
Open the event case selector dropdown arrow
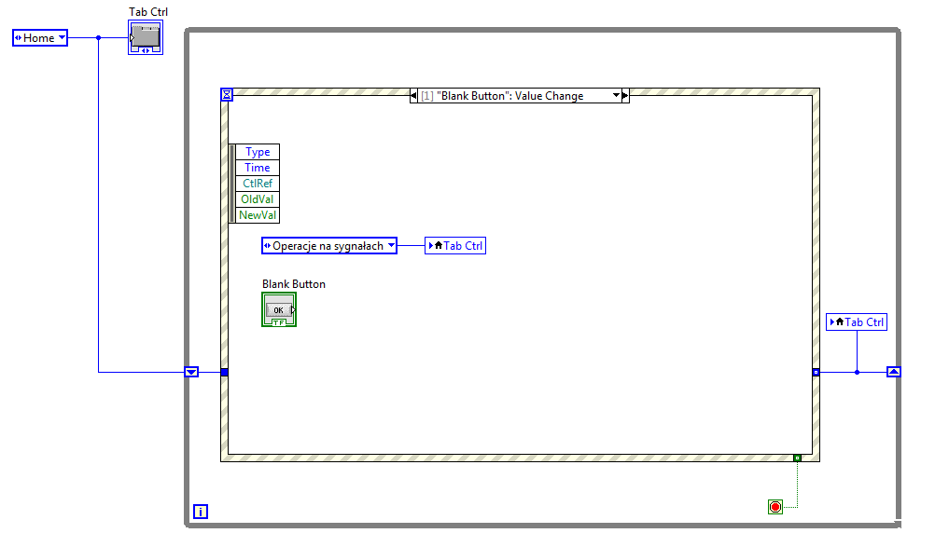tap(616, 95)
